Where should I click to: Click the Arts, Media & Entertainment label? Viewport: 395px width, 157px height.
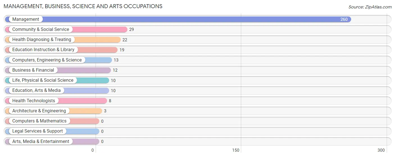point(41,141)
